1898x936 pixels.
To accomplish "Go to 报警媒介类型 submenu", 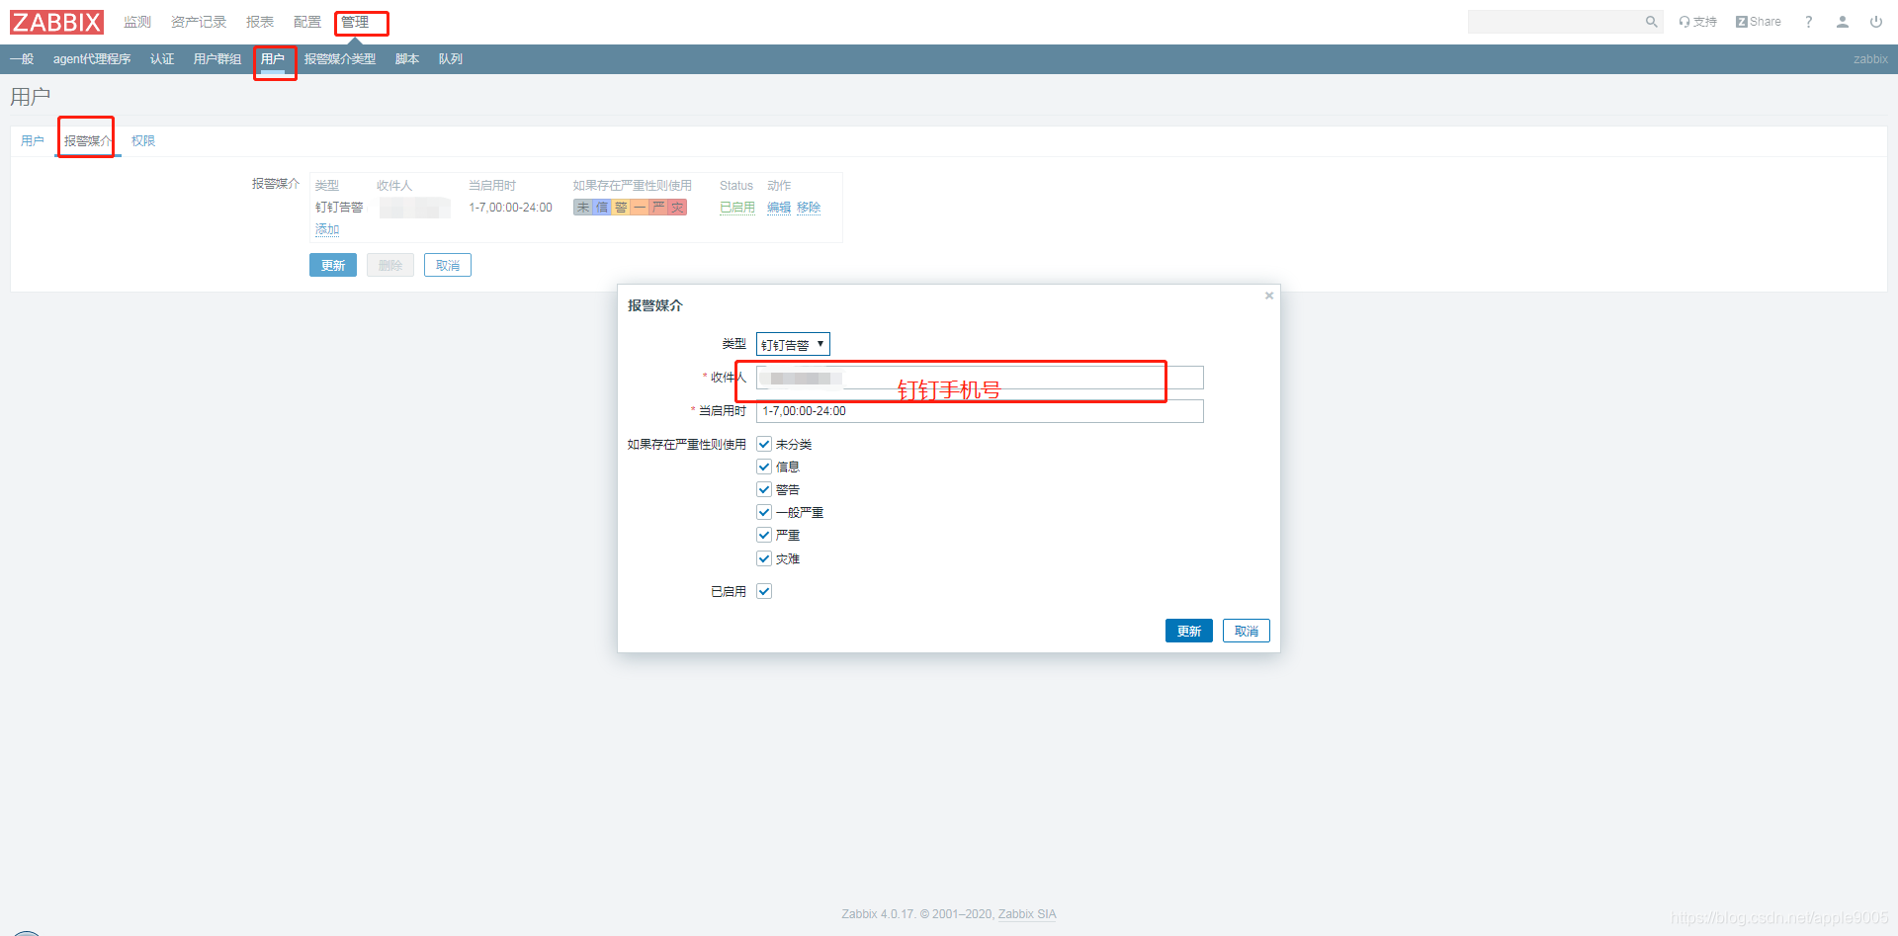I will [340, 59].
